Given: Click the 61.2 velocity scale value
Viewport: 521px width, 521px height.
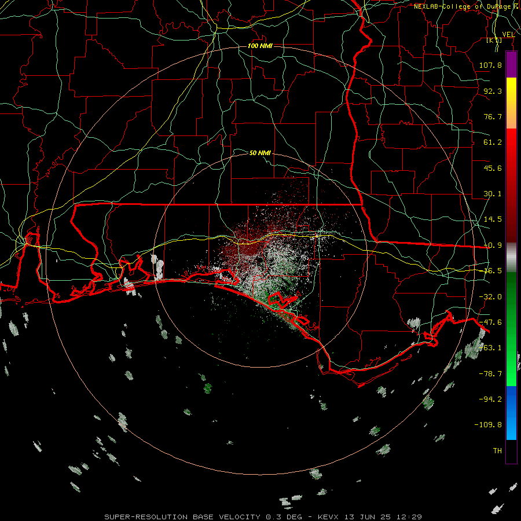Looking at the screenshot, I should 493,142.
